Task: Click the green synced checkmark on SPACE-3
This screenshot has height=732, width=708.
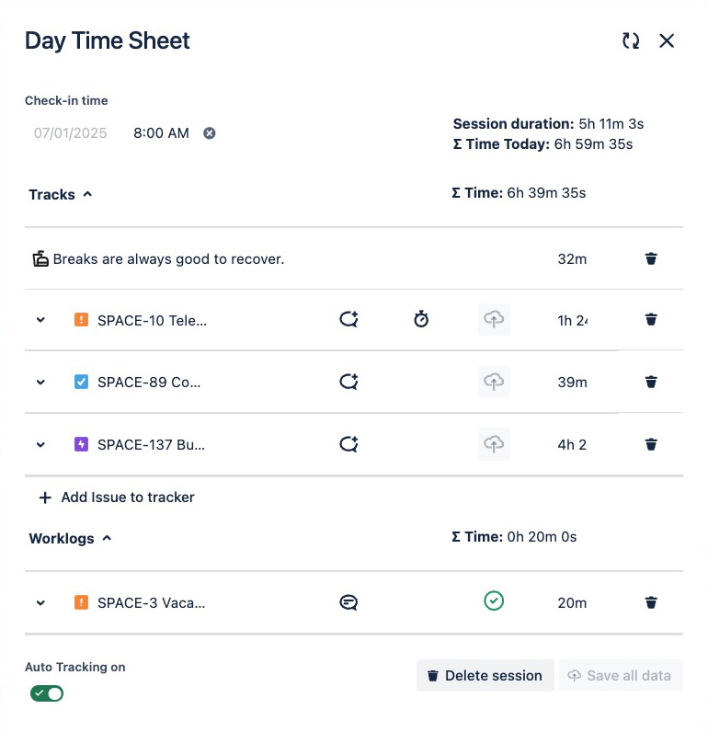Action: (x=494, y=601)
